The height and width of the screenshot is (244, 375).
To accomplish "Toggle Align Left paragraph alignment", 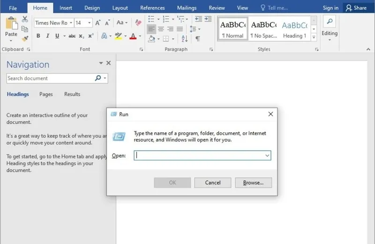I will pos(151,29).
